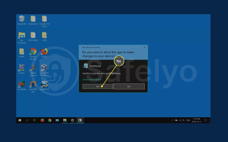Viewport: 228px width, 142px height.
Task: Select the OpenVPN GUI desktop shortcut
Action: [33, 87]
